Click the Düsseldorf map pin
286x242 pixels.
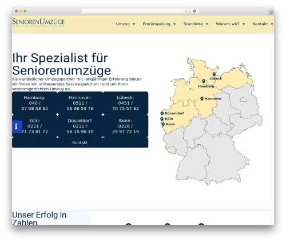[x=162, y=113]
